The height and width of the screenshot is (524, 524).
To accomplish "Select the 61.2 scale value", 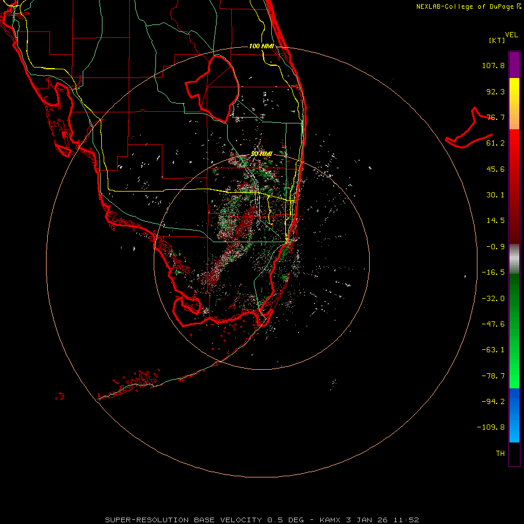I will [495, 143].
